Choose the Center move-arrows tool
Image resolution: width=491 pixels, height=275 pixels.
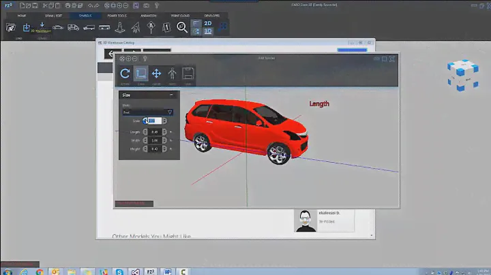pyautogui.click(x=156, y=74)
